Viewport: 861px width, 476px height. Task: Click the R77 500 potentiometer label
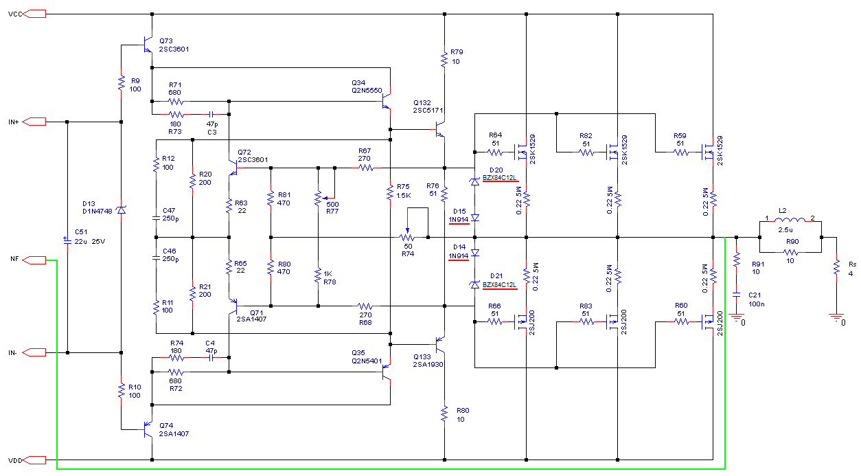coord(332,207)
